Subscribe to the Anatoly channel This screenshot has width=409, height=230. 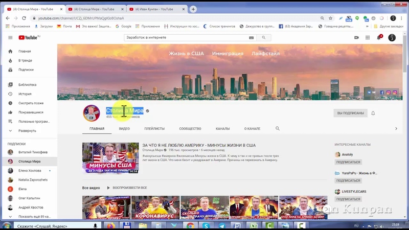point(348,162)
